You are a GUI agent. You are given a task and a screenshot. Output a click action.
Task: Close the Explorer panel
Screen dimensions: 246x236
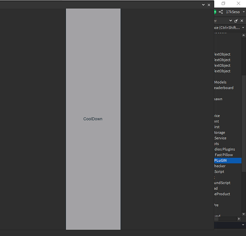(242, 21)
